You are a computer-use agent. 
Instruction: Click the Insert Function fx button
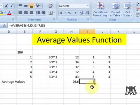tap(4, 26)
